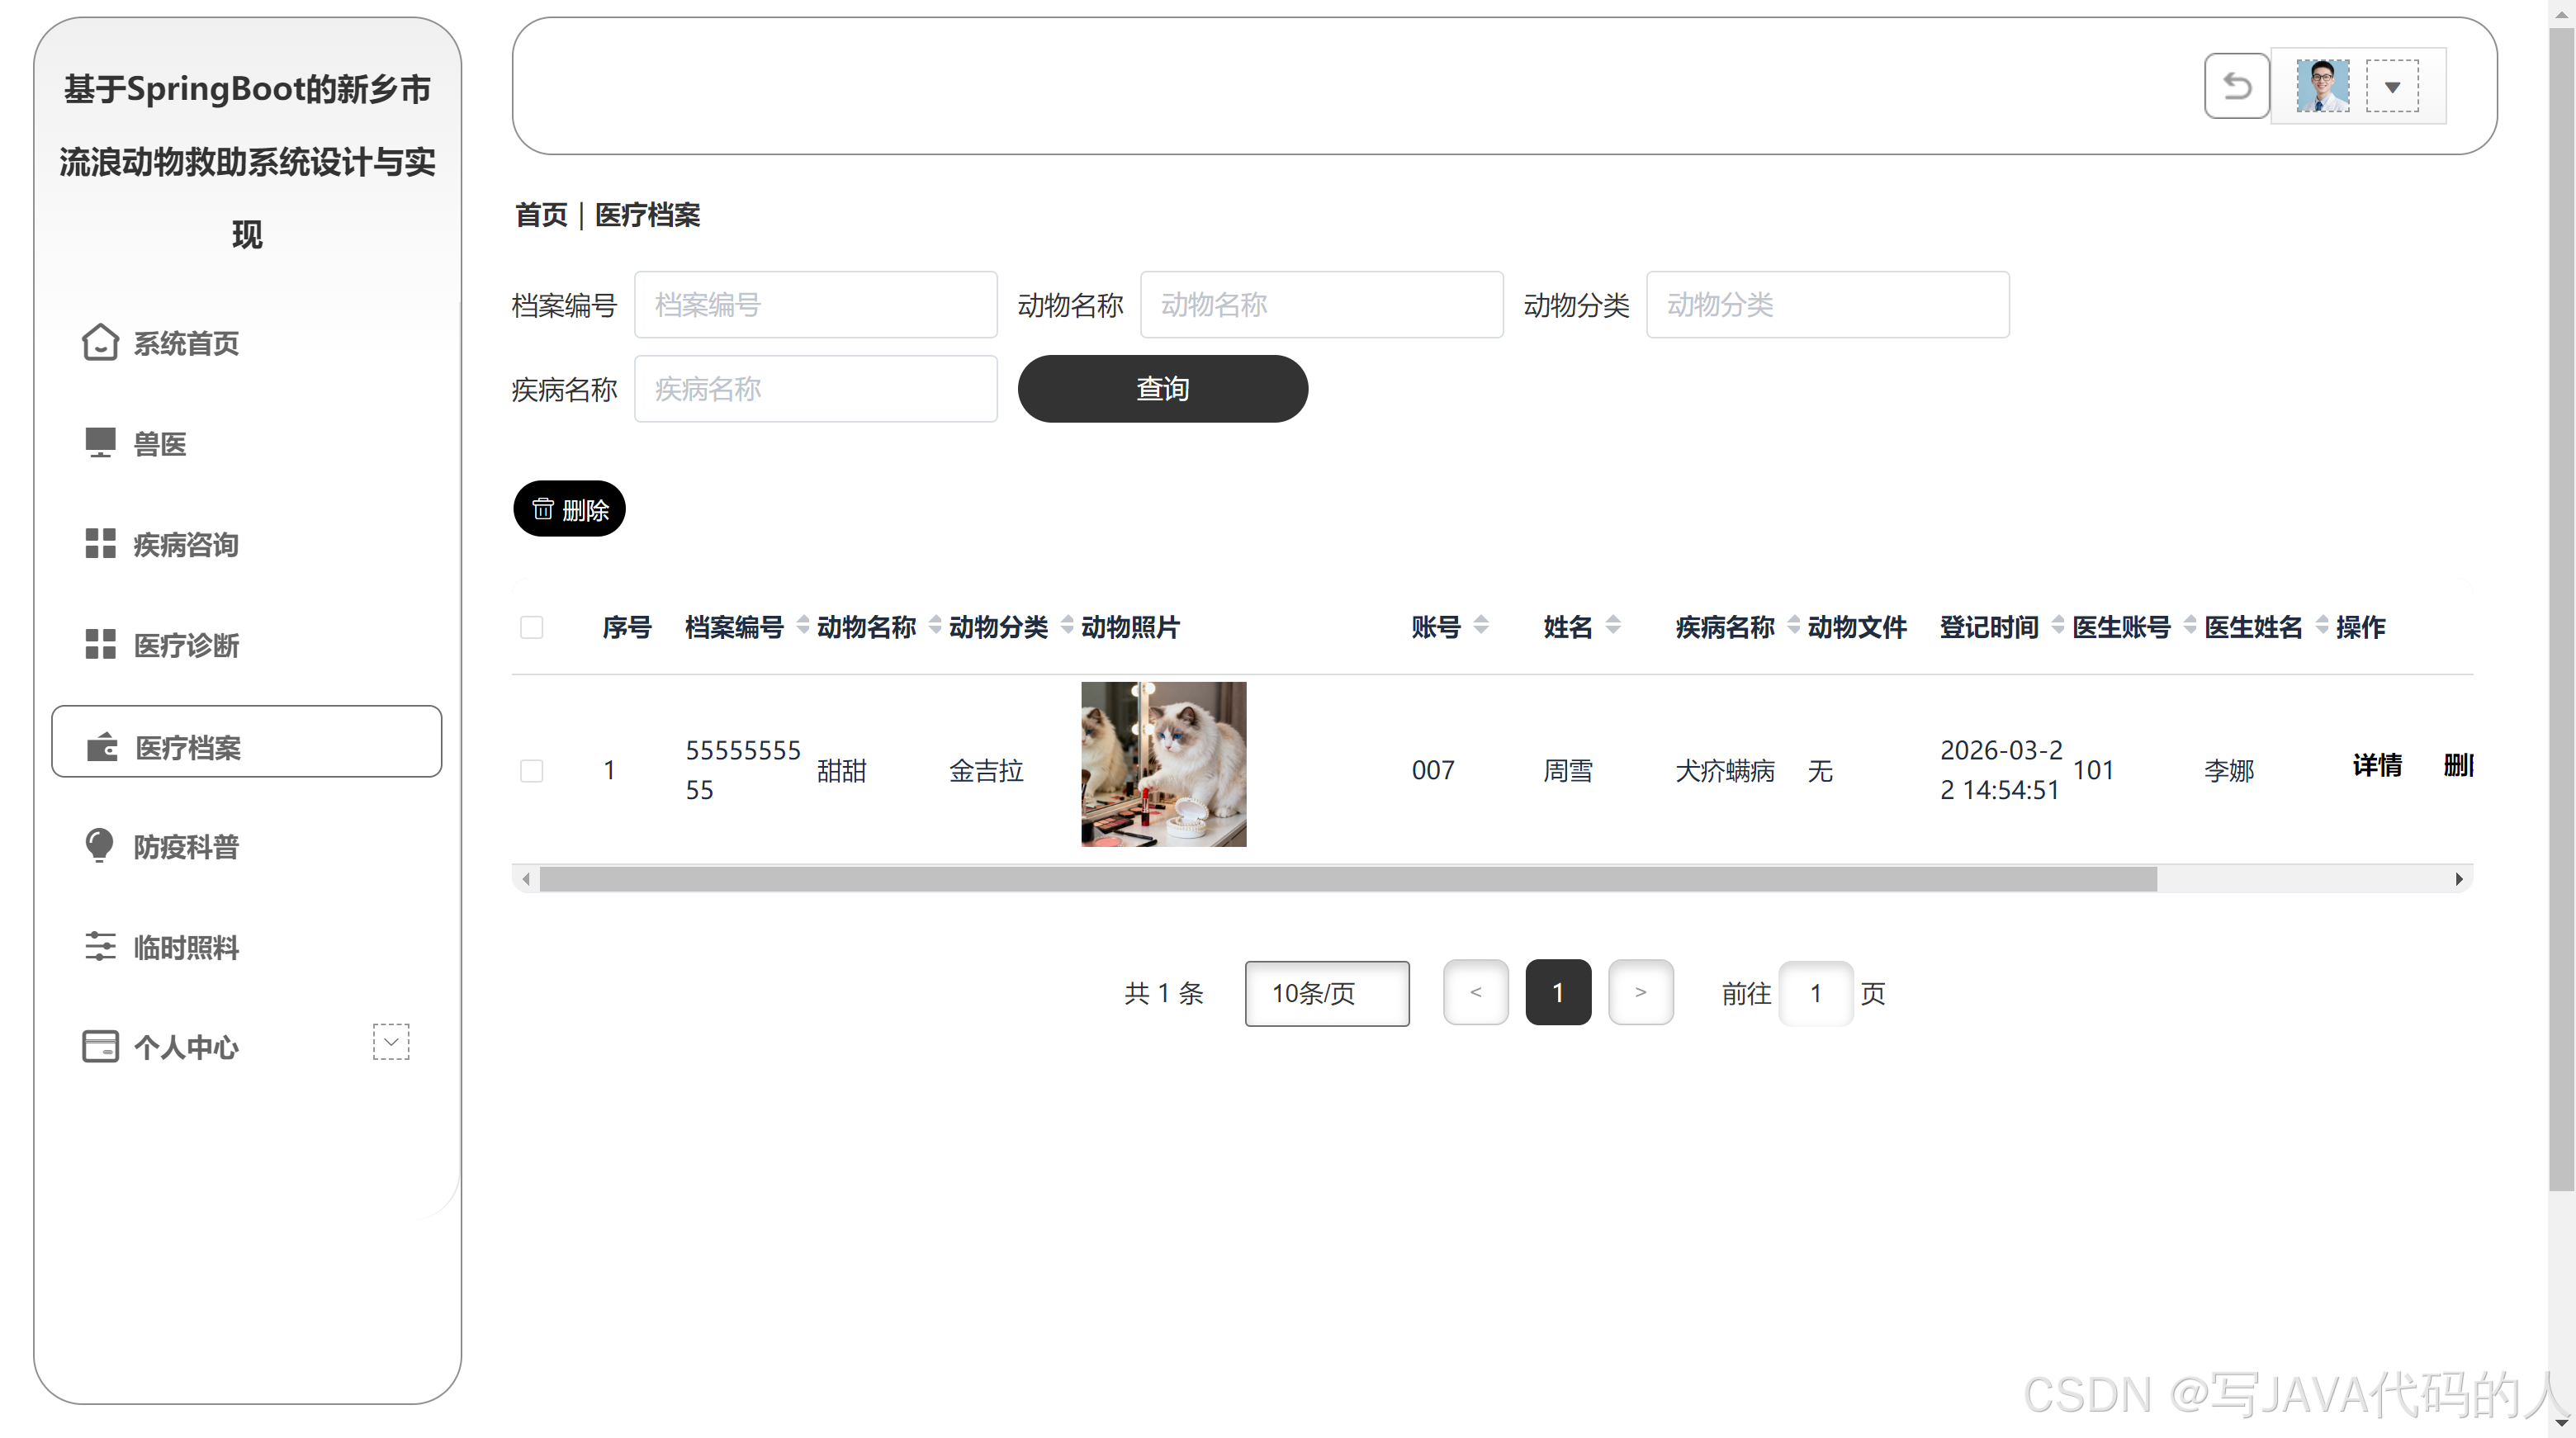Click the home icon beside 系统首页

pos(100,343)
